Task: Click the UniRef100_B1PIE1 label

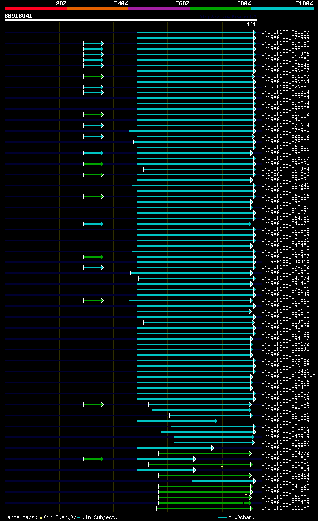Action: tap(285, 415)
